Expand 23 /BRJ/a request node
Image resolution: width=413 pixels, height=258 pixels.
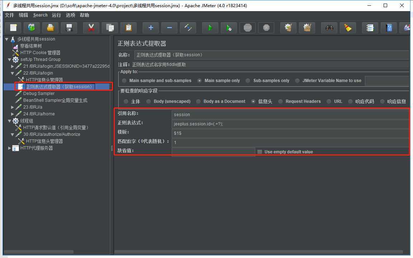(13, 107)
